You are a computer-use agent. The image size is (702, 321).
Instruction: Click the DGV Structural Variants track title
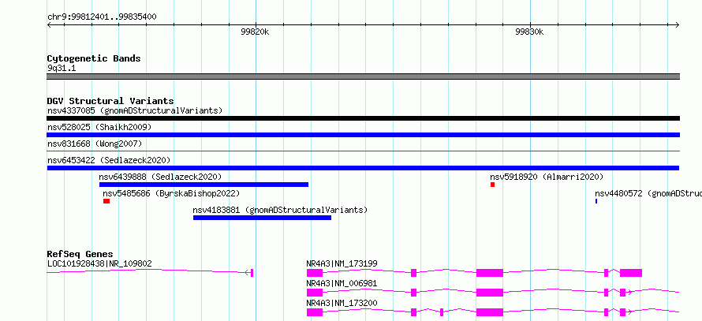tap(110, 101)
